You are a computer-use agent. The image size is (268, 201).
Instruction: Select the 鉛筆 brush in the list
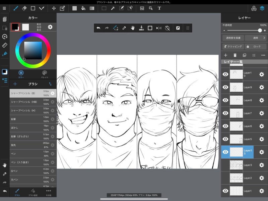pyautogui.click(x=26, y=119)
